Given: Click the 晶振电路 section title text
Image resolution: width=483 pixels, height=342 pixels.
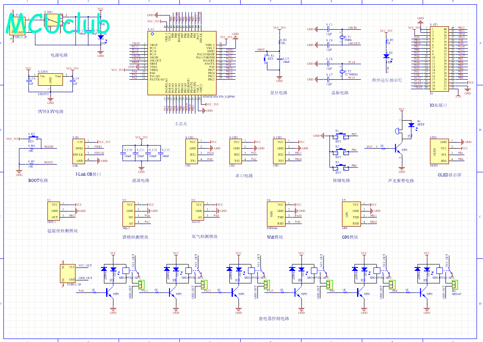Looking at the screenshot, I should (x=340, y=93).
